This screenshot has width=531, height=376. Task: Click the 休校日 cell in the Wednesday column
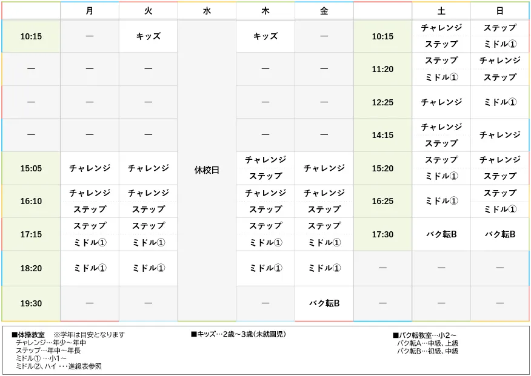206,170
